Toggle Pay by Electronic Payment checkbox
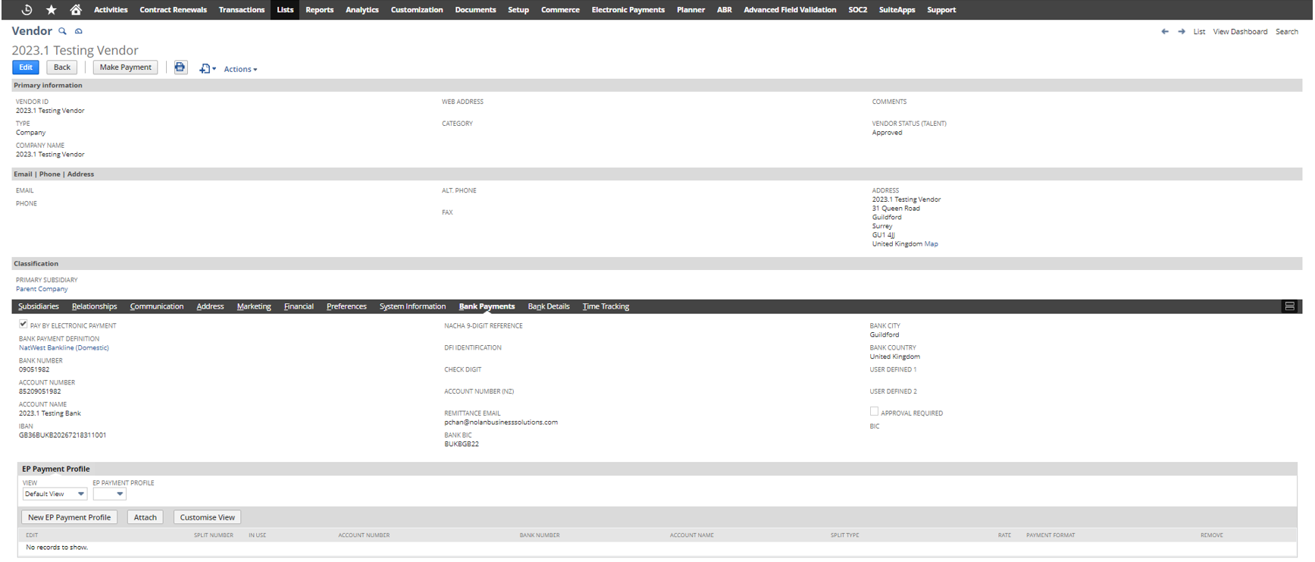Viewport: 1315px width, 562px height. tap(23, 324)
